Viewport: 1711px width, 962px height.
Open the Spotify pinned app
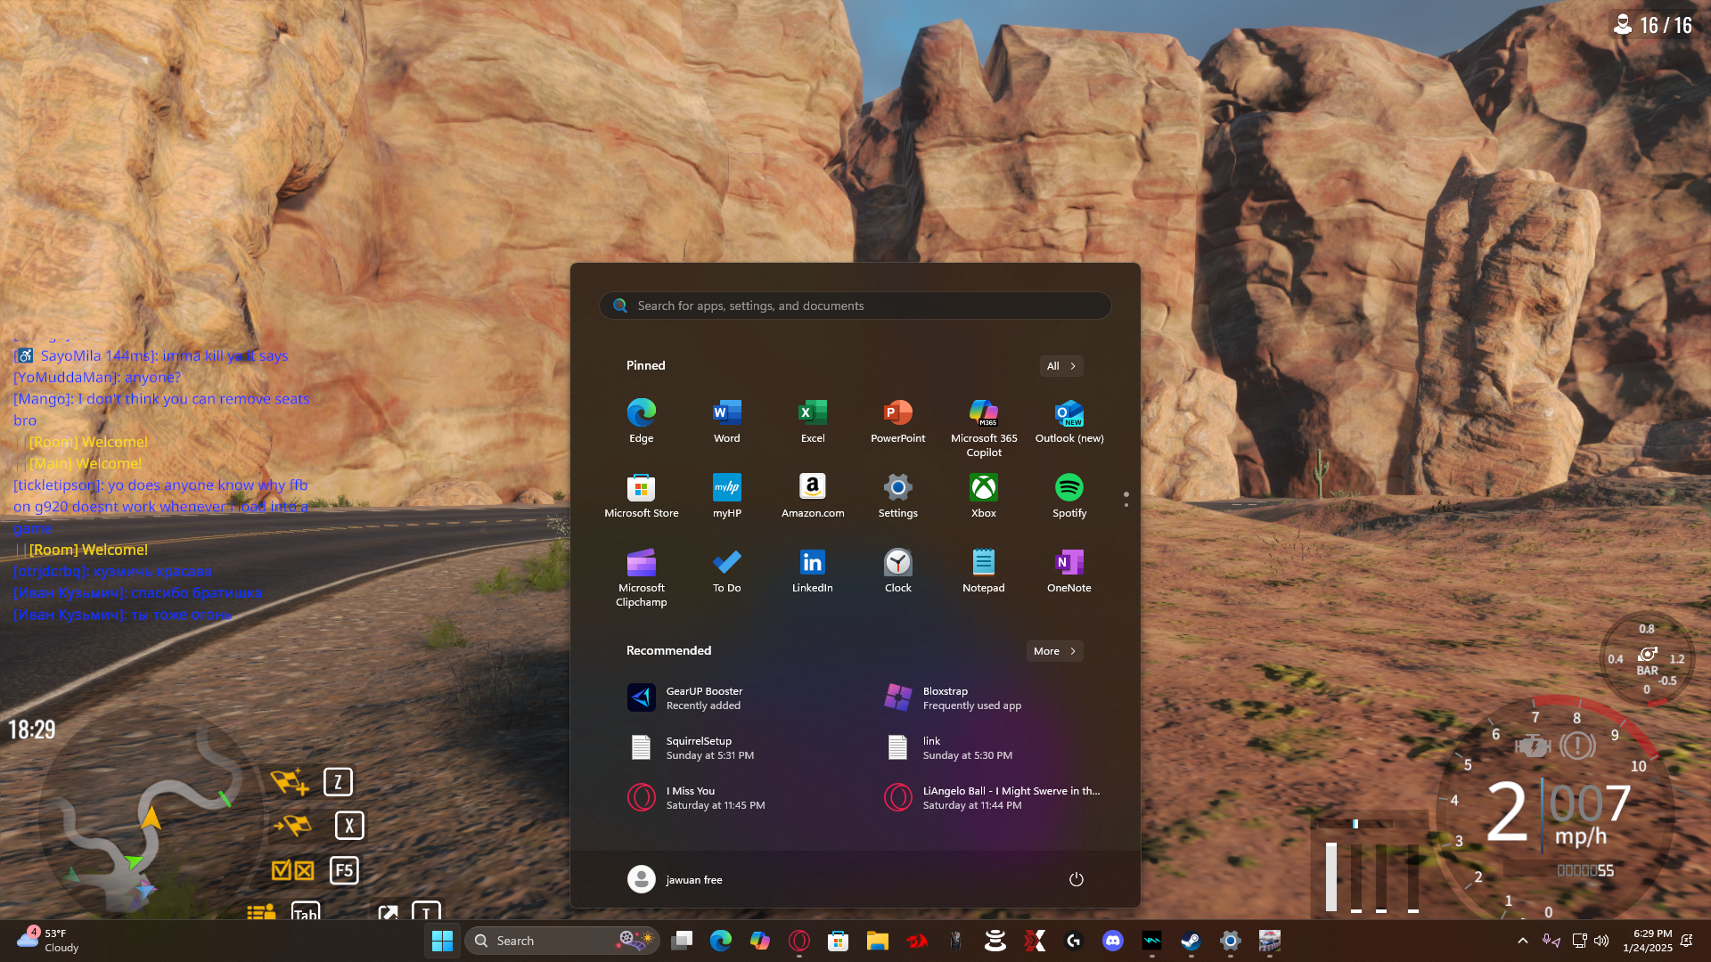(1068, 495)
